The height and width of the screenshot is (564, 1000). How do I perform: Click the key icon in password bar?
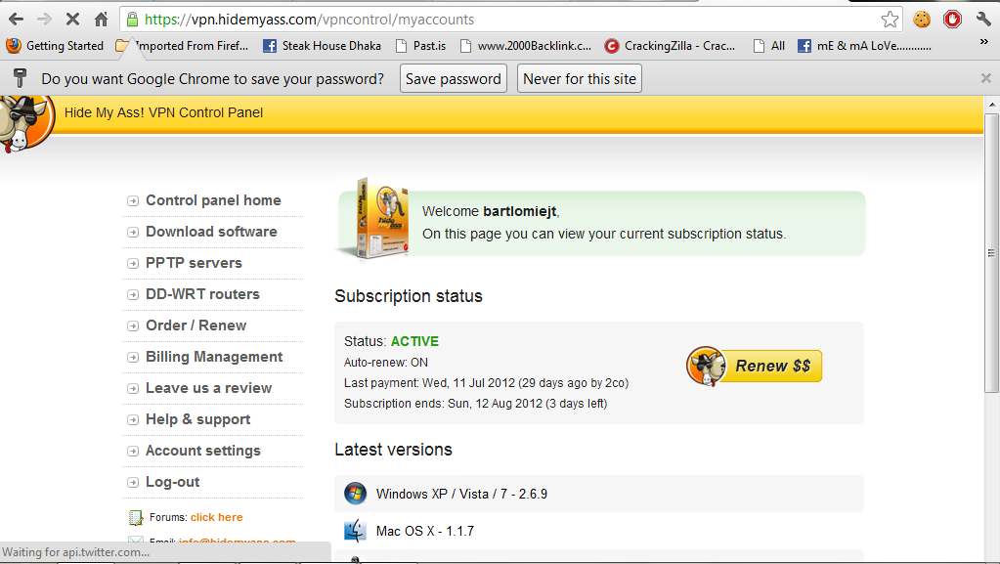pos(20,78)
